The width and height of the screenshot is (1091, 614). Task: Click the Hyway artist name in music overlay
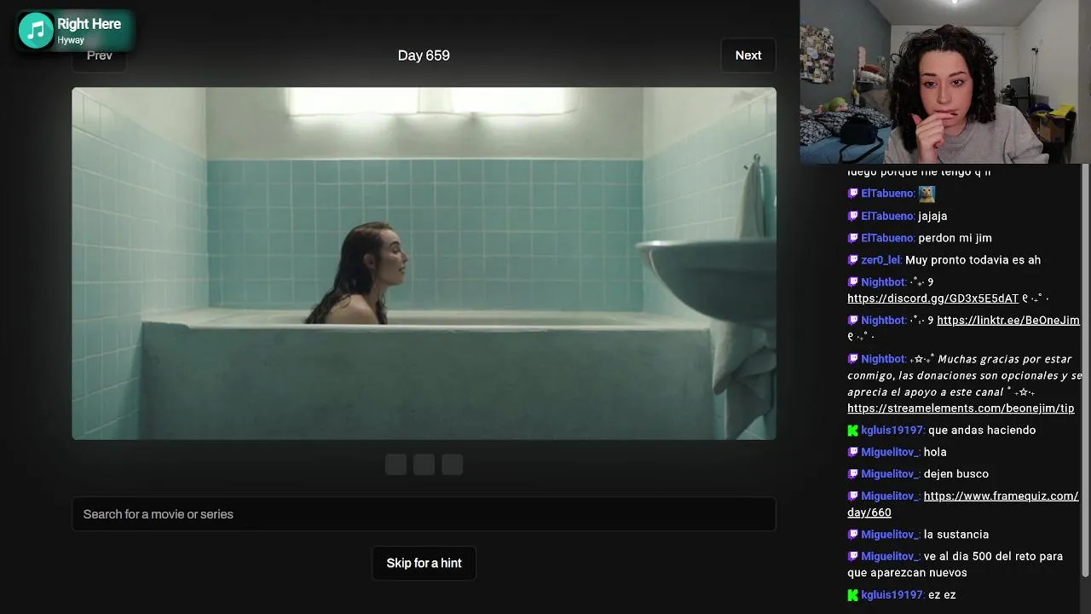[71, 40]
